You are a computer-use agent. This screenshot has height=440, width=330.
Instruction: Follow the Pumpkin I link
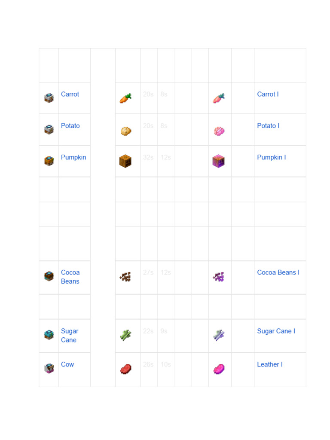pos(271,157)
